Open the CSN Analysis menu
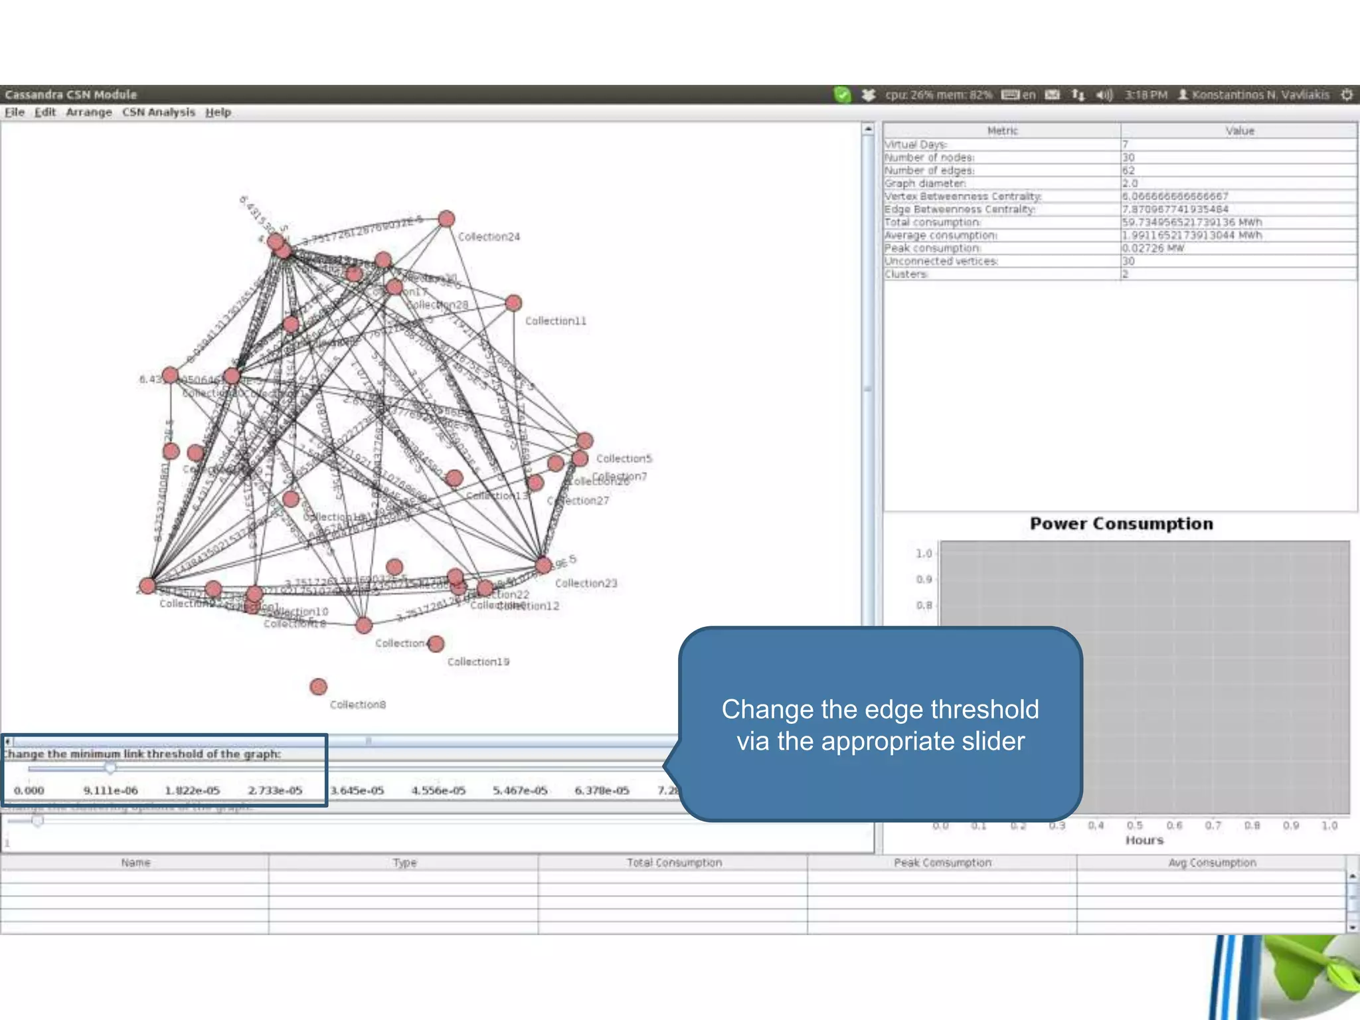Screen dimensions: 1360x1020 (159, 112)
